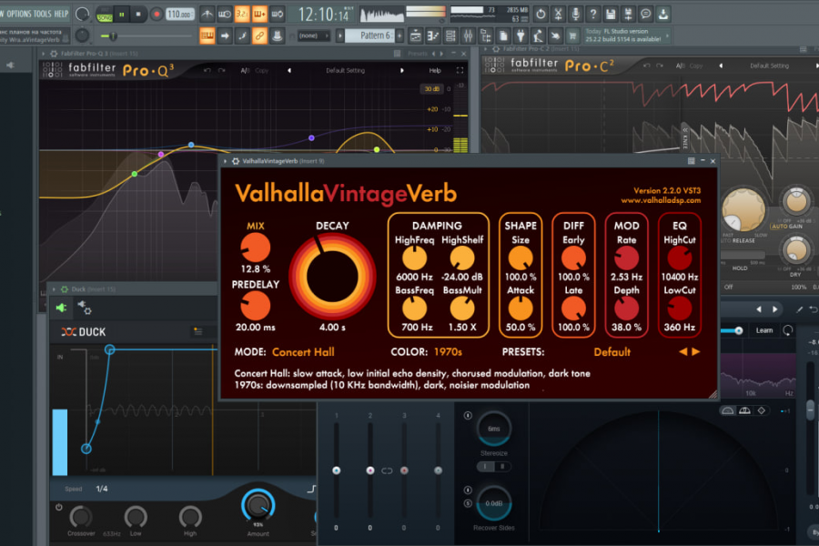The width and height of the screenshot is (819, 546).
Task: Click the download arrow icon at toolbar end
Action: (663, 15)
